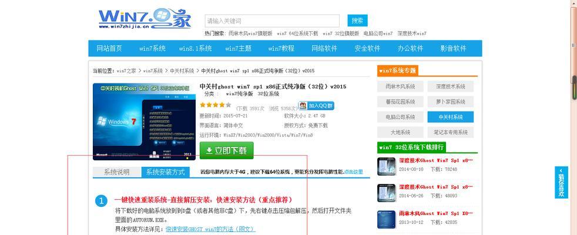Click the 更新时间 2015-07-21 text
This screenshot has height=235, width=577.
coord(224,116)
